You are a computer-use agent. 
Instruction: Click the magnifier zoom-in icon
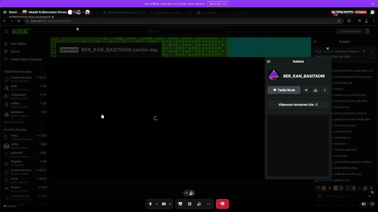pyautogui.click(x=372, y=192)
